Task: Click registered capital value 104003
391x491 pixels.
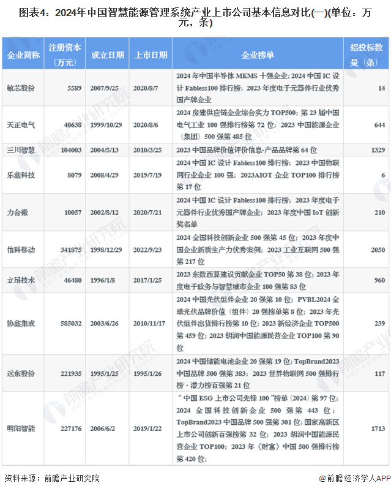Action: pos(71,150)
